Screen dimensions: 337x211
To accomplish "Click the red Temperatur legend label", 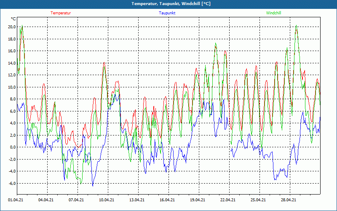I will 61,13.
